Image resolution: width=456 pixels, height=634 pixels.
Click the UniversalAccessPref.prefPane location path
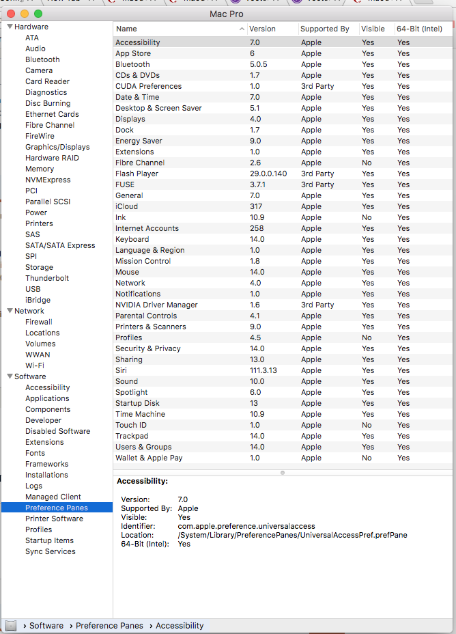[x=292, y=535]
